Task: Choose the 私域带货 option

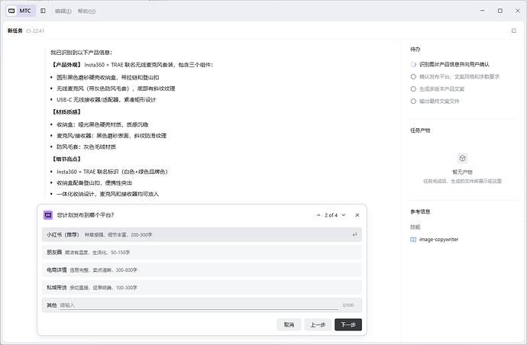Action: coord(202,288)
